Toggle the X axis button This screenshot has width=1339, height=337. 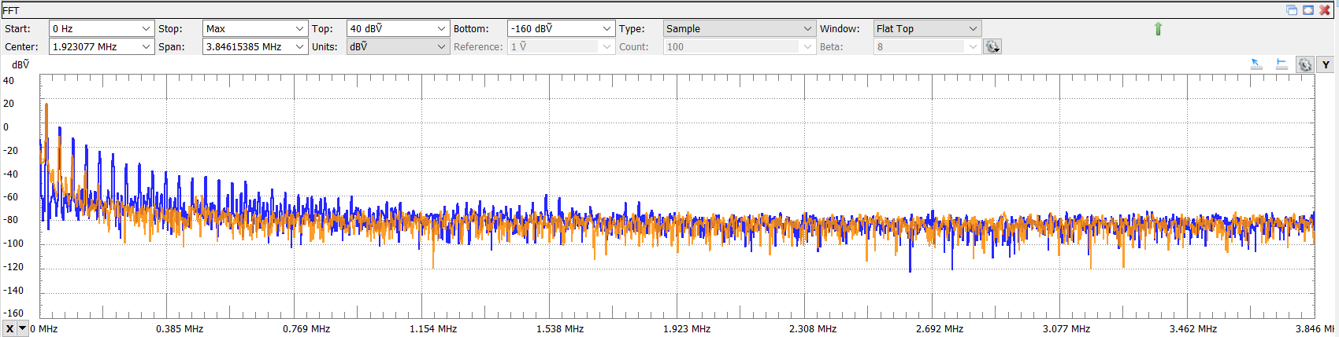9,328
